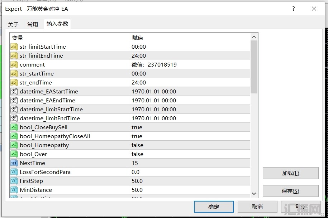The height and width of the screenshot is (218, 328).
Task: Select the datetime_EAStartTime value cell
Action: (190, 92)
